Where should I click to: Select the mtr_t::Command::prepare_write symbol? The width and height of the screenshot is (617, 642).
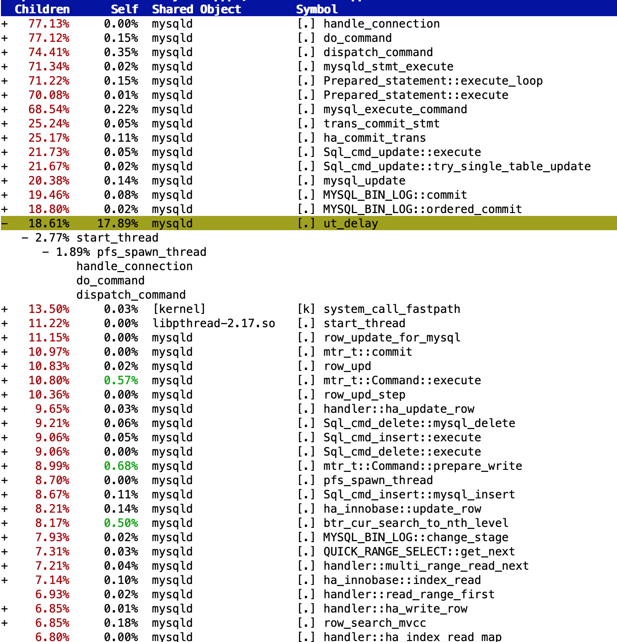pyautogui.click(x=423, y=466)
